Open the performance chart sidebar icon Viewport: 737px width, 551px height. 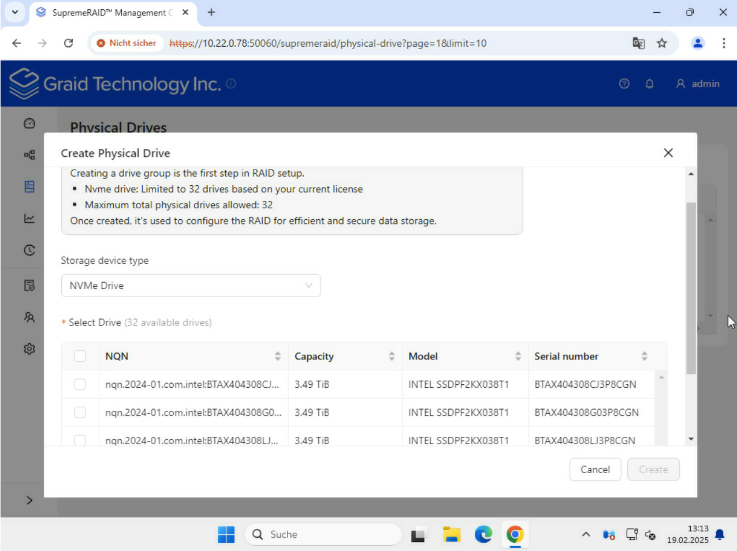29,218
